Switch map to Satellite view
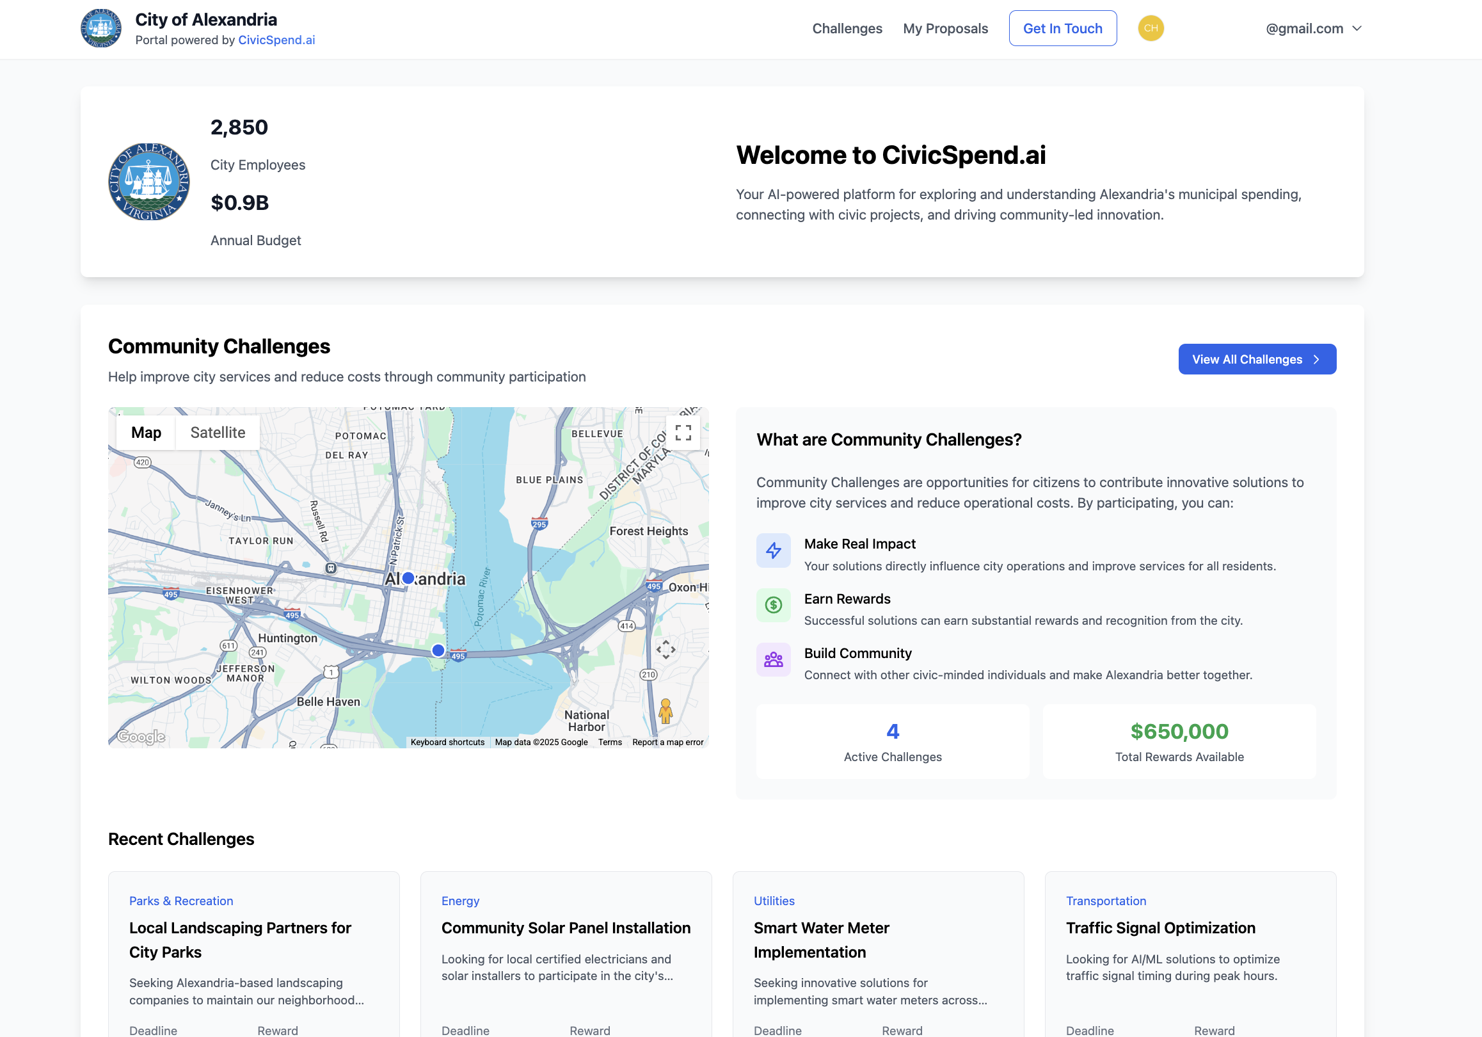Screen dimensions: 1482x1037 click(x=218, y=433)
